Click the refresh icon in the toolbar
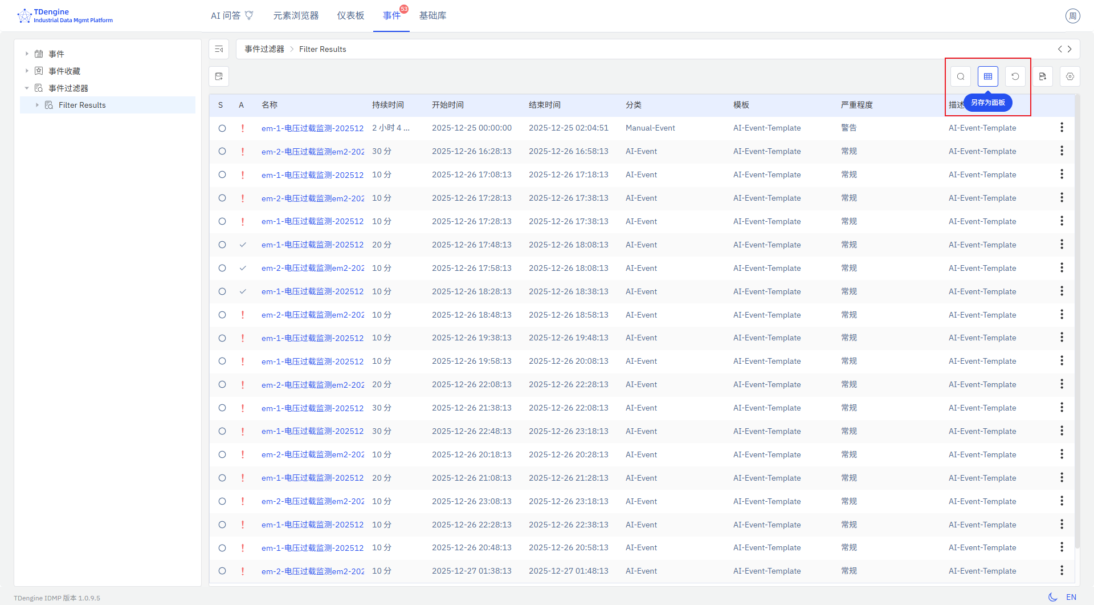 pos(1015,76)
